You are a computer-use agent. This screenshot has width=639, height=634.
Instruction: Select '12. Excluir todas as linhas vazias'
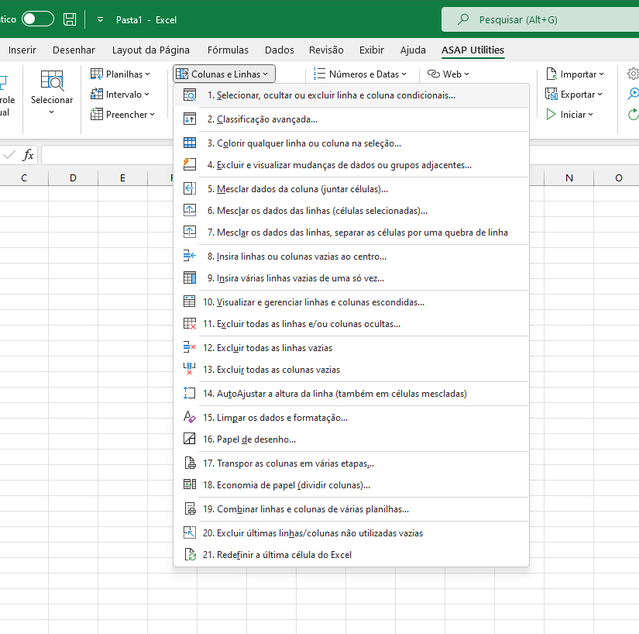(x=352, y=347)
